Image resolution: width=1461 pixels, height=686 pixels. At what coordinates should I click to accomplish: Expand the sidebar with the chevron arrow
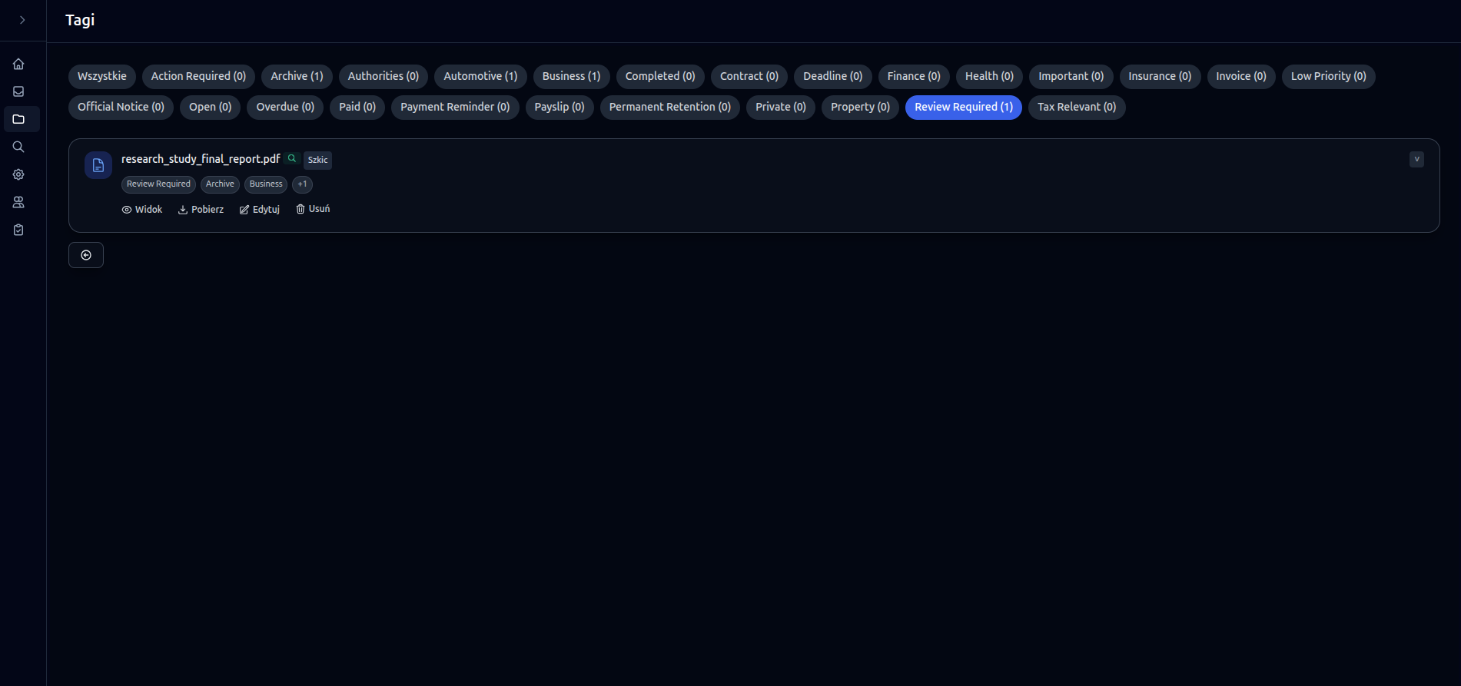(22, 21)
